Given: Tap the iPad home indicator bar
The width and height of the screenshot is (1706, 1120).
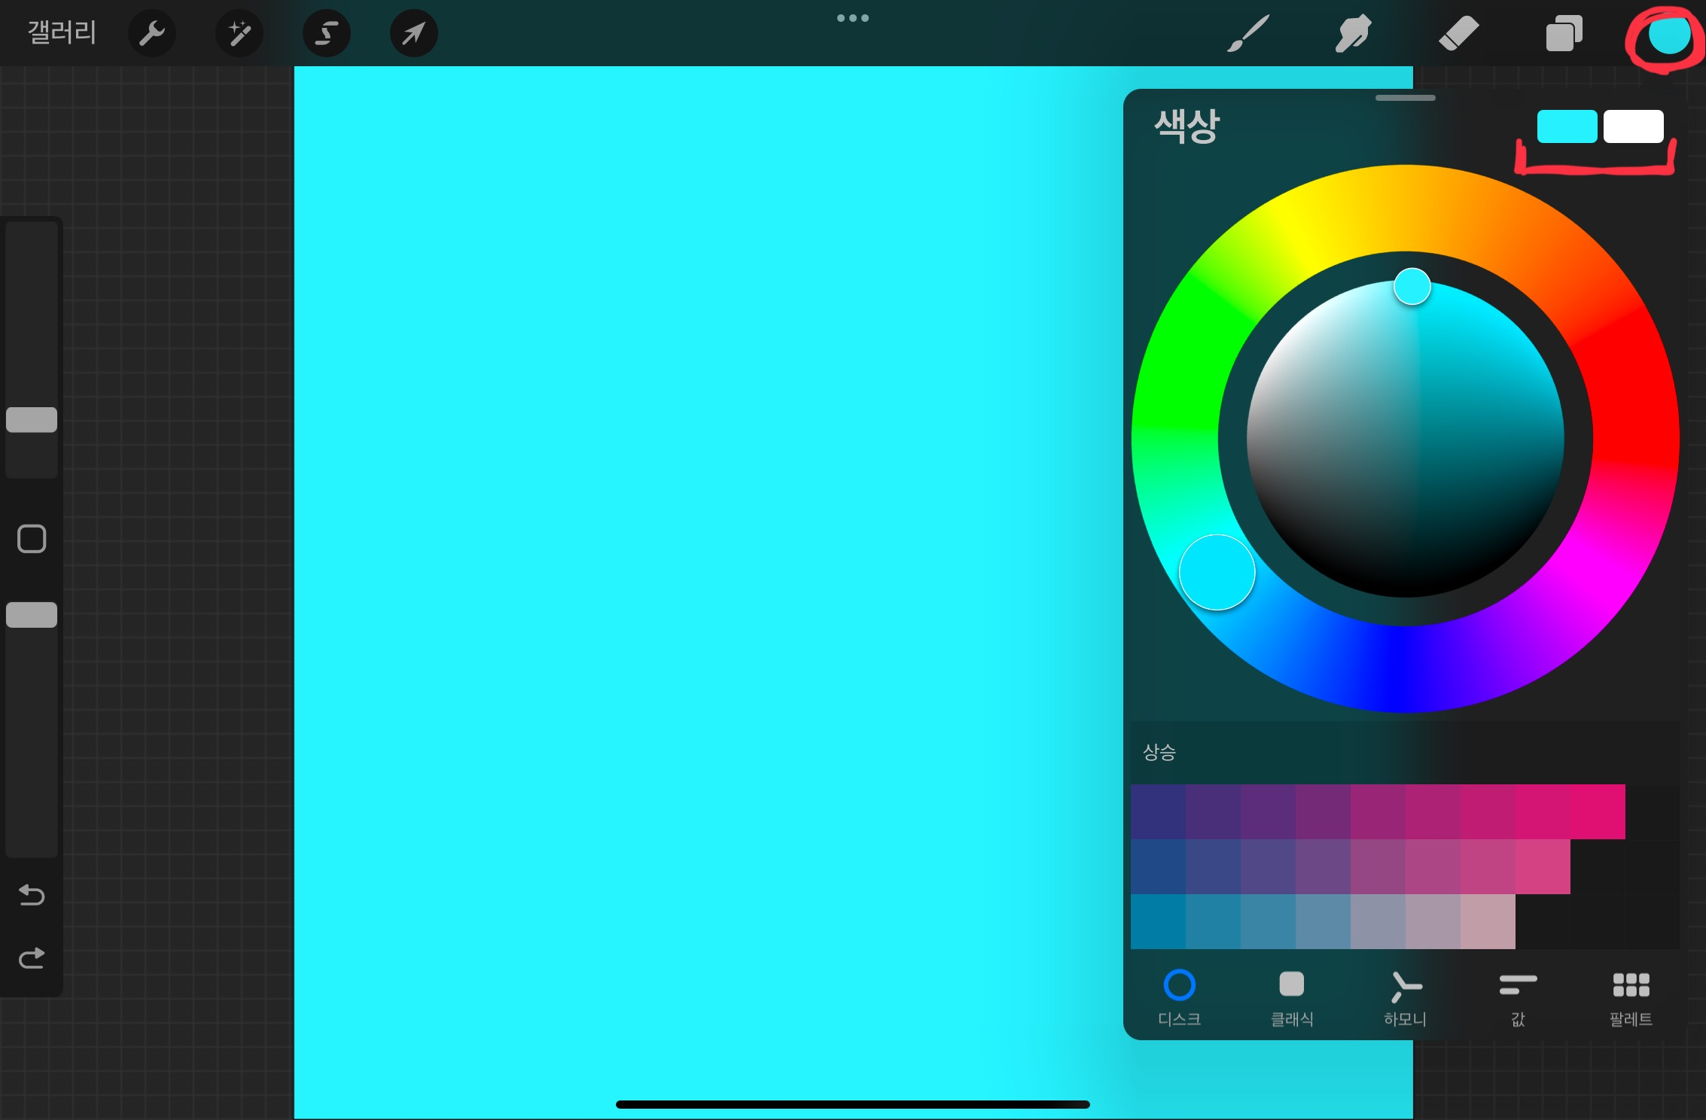Looking at the screenshot, I should 853,1104.
